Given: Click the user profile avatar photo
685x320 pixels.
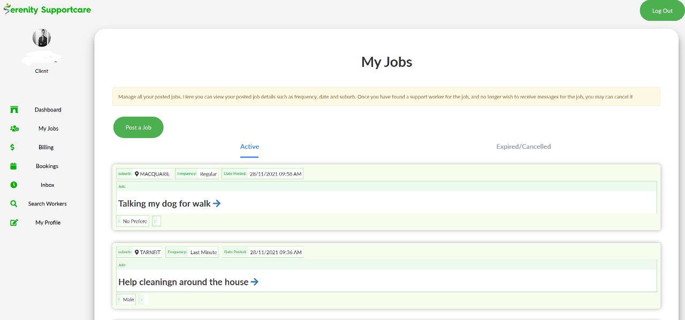Looking at the screenshot, I should coord(42,37).
